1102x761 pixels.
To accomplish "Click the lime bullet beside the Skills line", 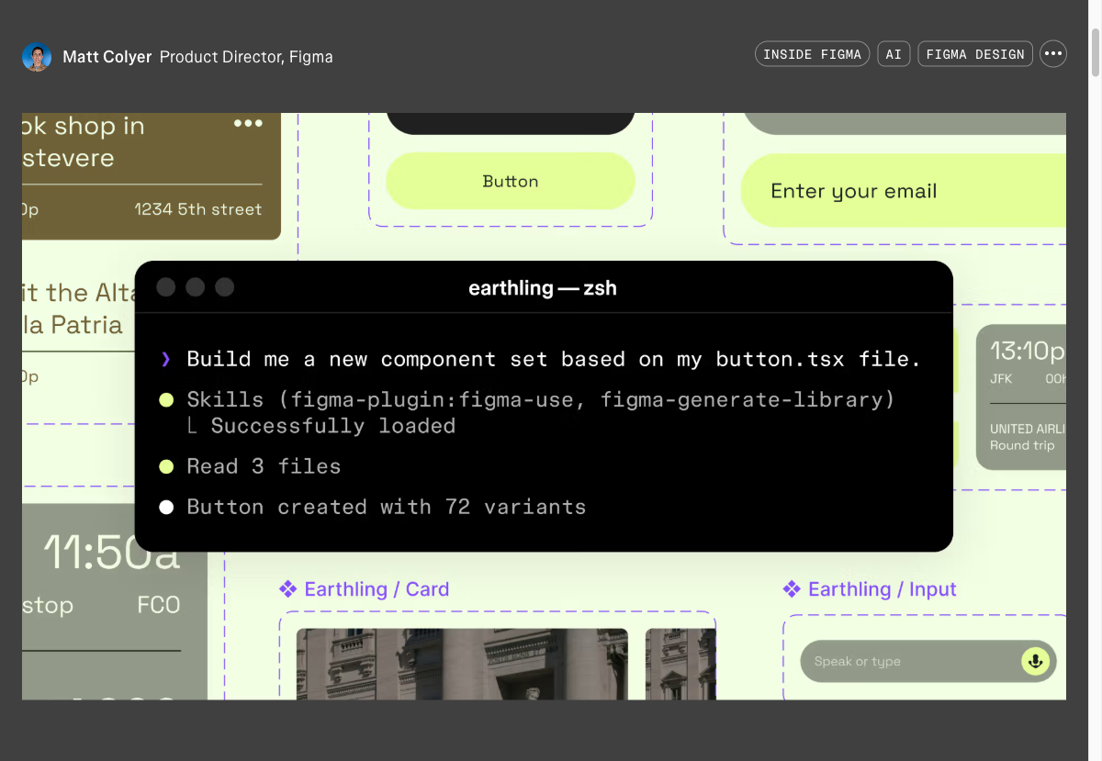I will pos(166,400).
